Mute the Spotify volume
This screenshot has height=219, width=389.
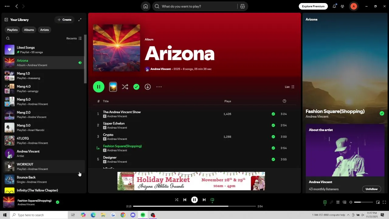(x=351, y=202)
